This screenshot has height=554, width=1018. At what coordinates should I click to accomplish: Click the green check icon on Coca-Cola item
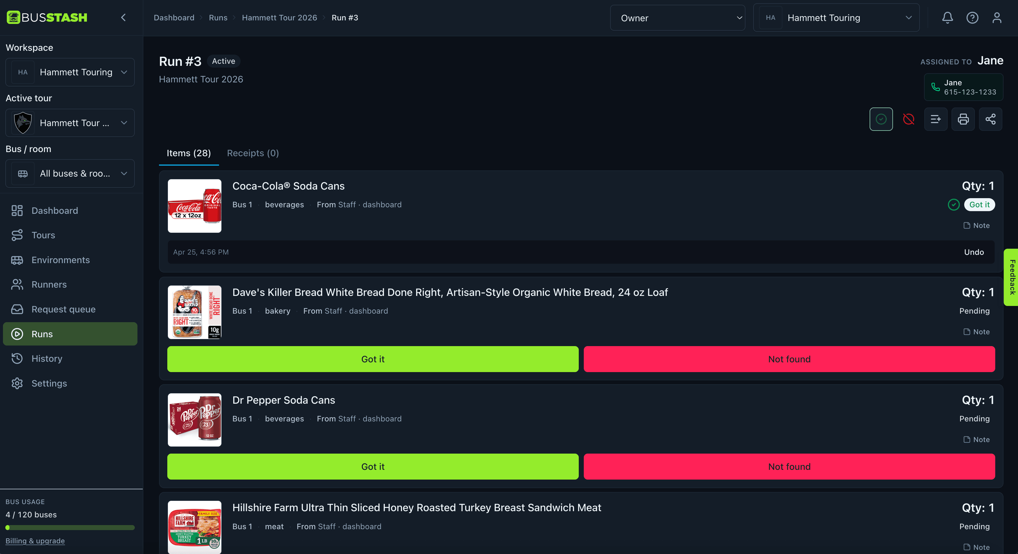click(x=954, y=205)
